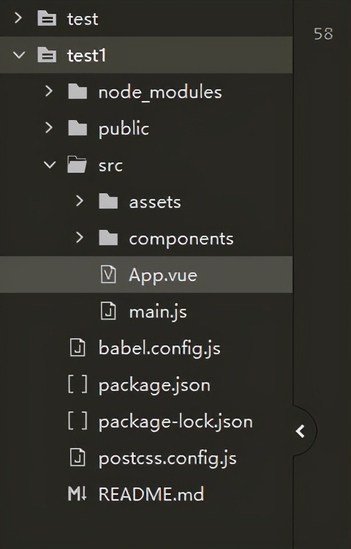
Task: Expand the components folder chevron
Action: [x=80, y=238]
